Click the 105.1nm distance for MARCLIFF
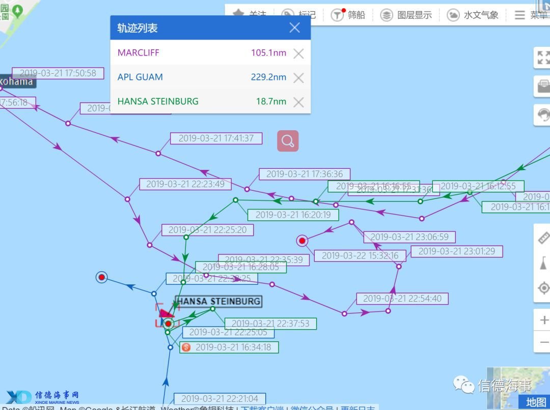The width and height of the screenshot is (550, 410). pos(269,52)
